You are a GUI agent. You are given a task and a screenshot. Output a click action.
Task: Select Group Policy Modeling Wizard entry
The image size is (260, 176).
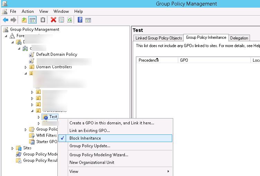tap(99, 155)
